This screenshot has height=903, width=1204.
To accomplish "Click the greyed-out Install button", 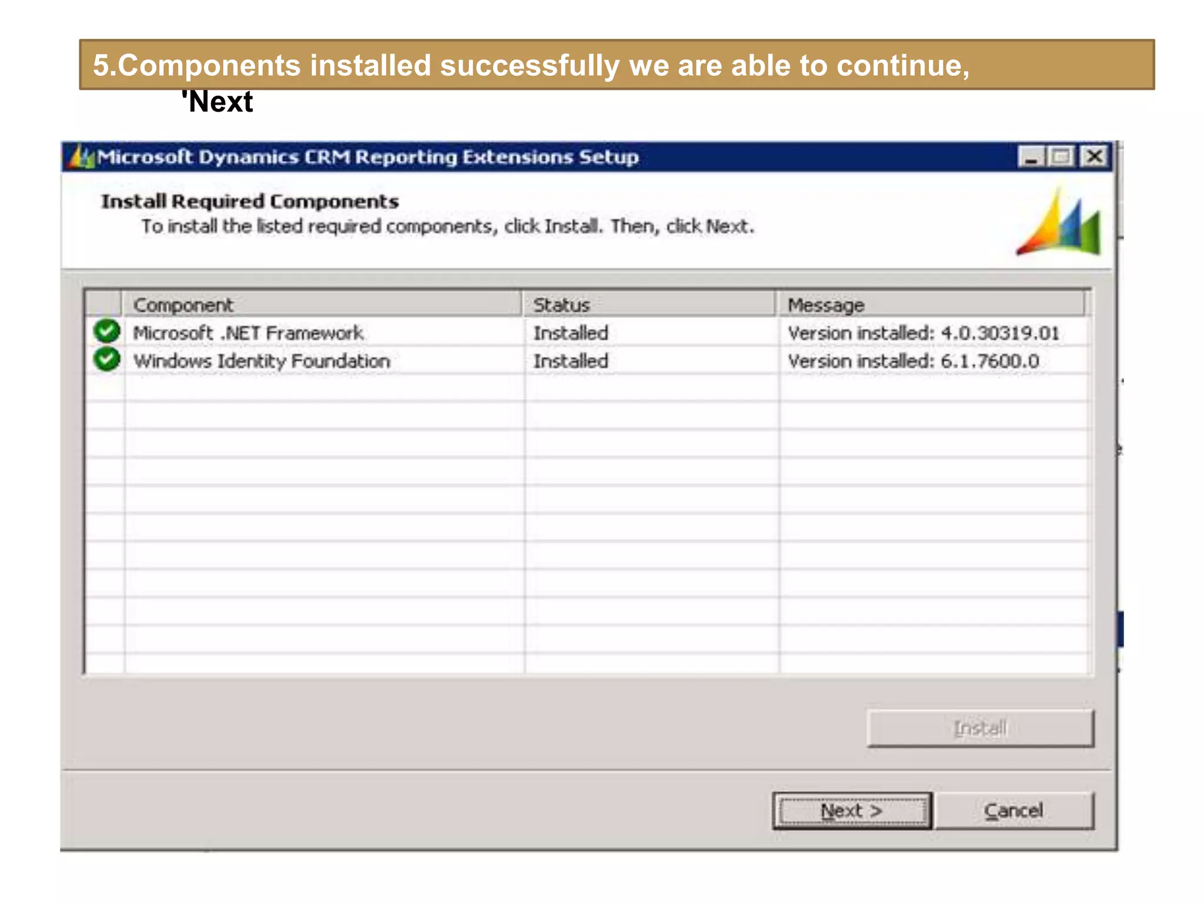I will (980, 728).
